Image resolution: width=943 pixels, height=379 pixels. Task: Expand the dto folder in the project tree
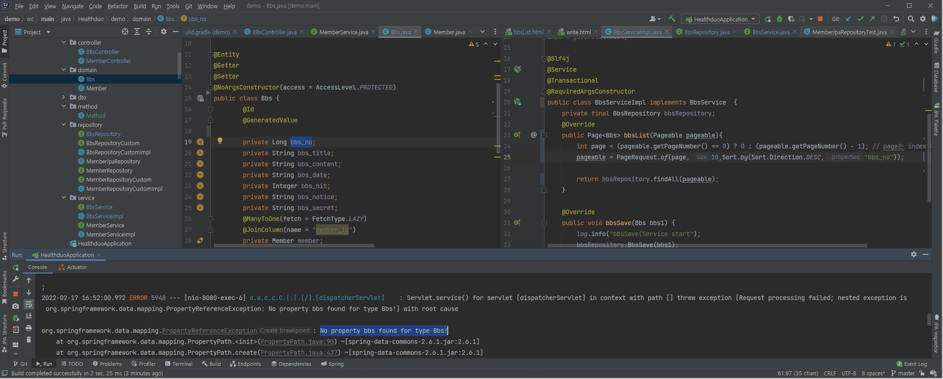[64, 97]
